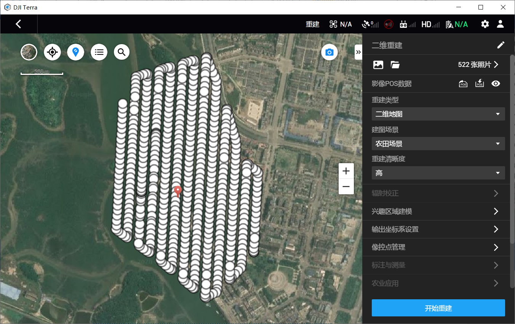Screen dimensions: 515x324
Task: Collapse the side panel with the double-arrow
Action: (x=358, y=52)
